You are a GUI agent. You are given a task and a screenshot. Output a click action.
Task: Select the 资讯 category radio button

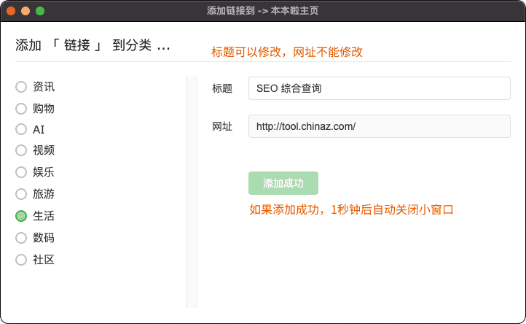pyautogui.click(x=21, y=87)
